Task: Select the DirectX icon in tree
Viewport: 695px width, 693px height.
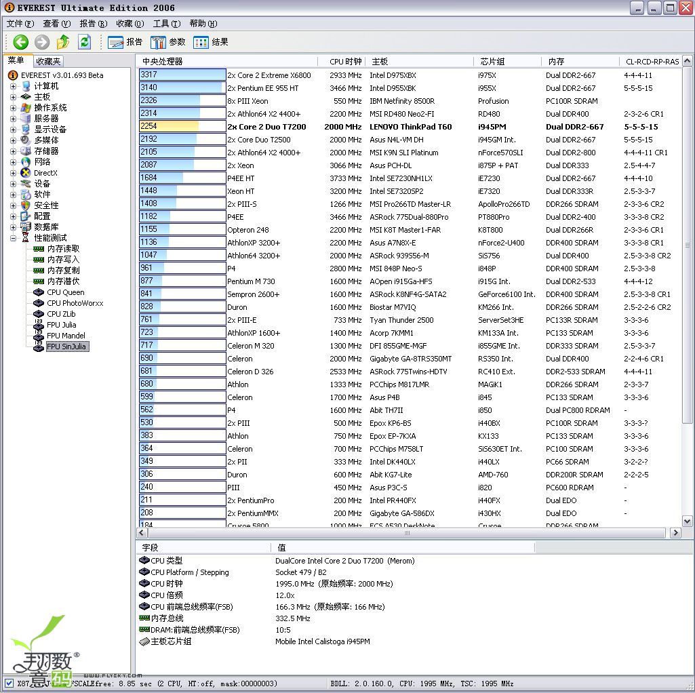Action: click(26, 173)
